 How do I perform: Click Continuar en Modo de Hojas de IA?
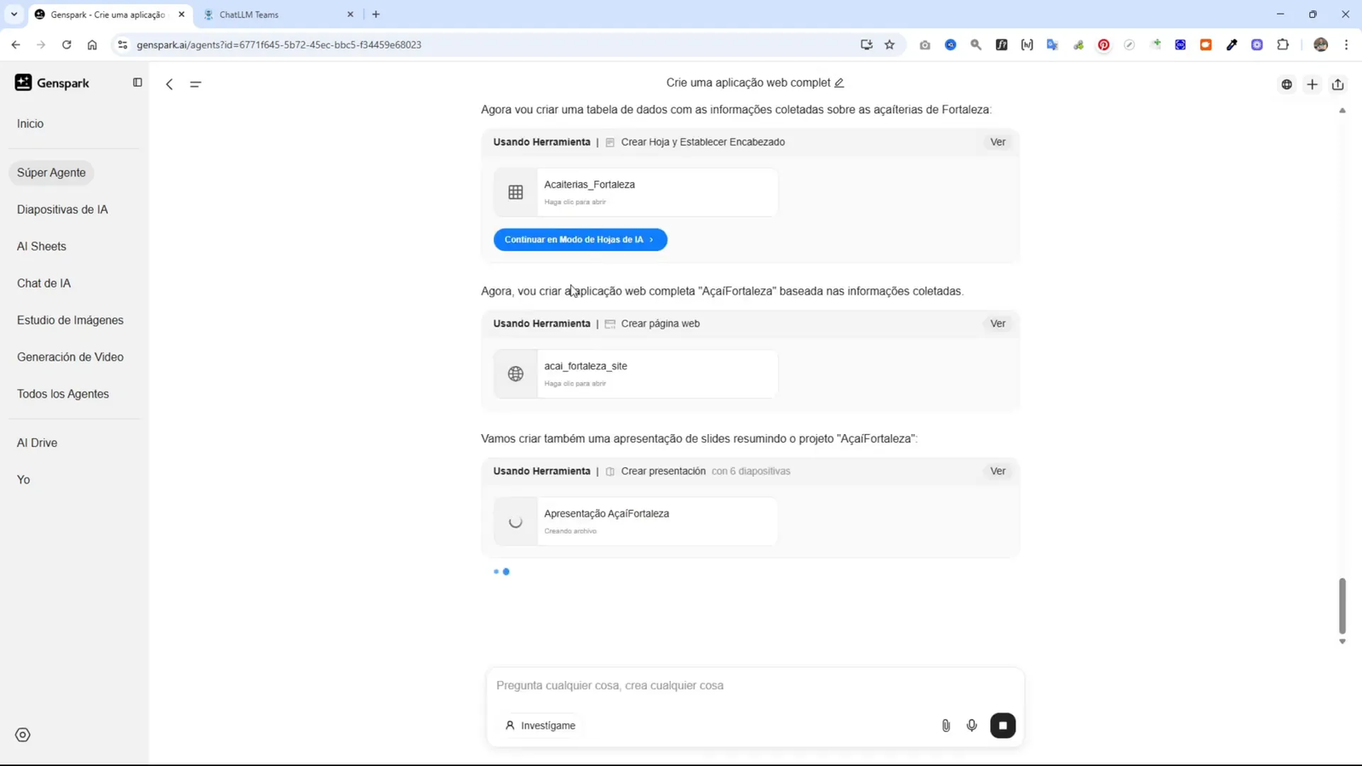[x=580, y=239]
